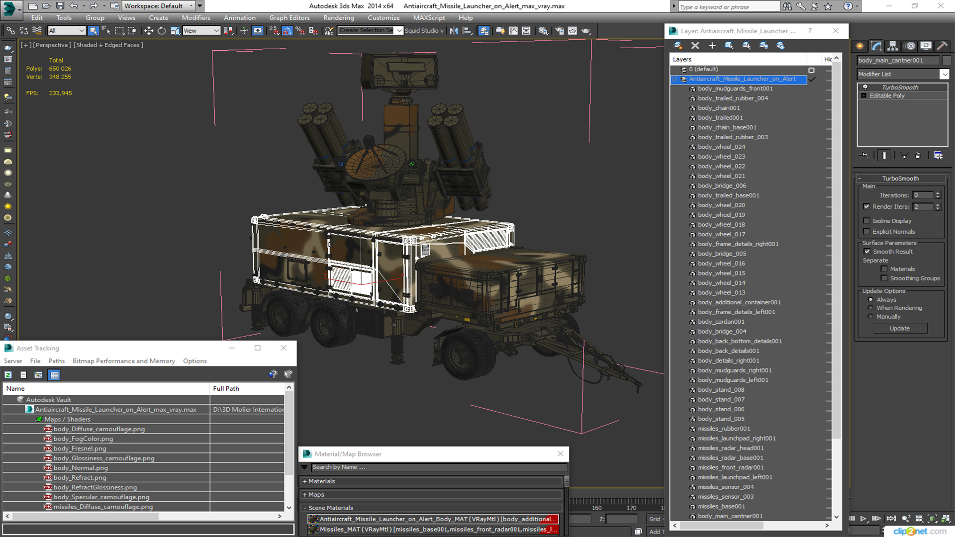Select the Rotate transform tool
This screenshot has height=537, width=955.
pyautogui.click(x=162, y=31)
